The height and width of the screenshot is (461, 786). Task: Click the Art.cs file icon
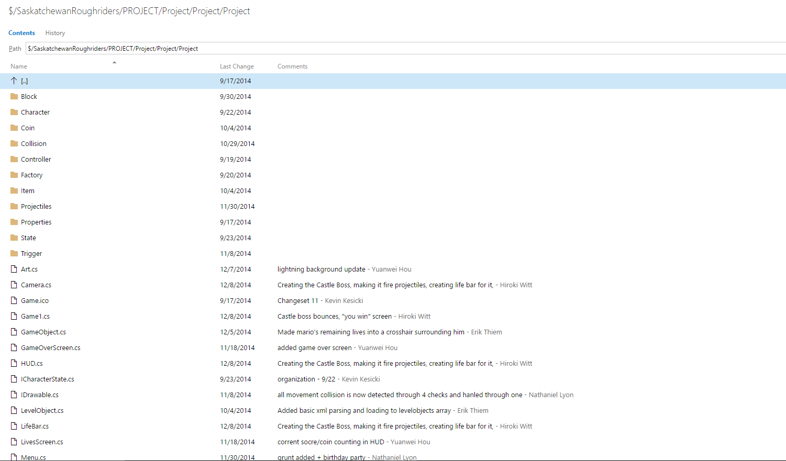tap(14, 269)
